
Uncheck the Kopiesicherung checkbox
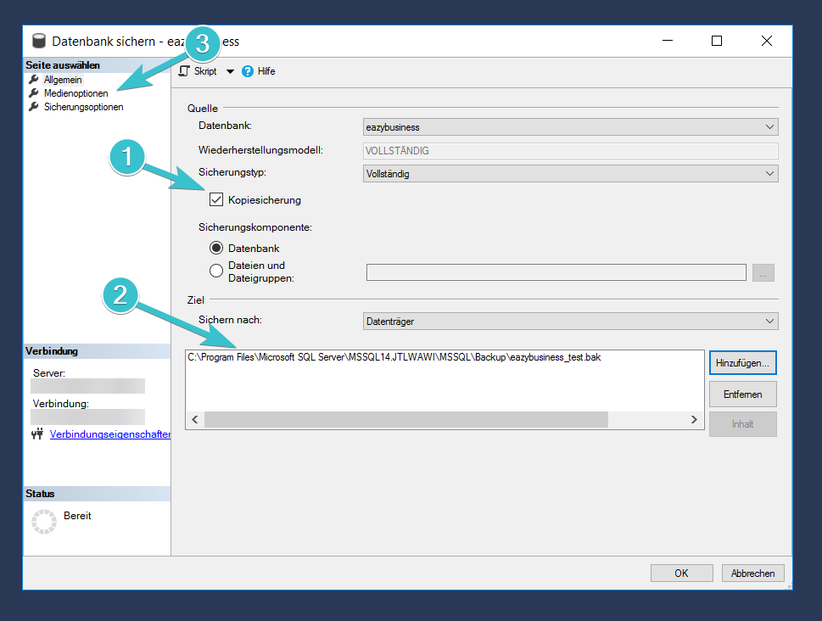(216, 200)
